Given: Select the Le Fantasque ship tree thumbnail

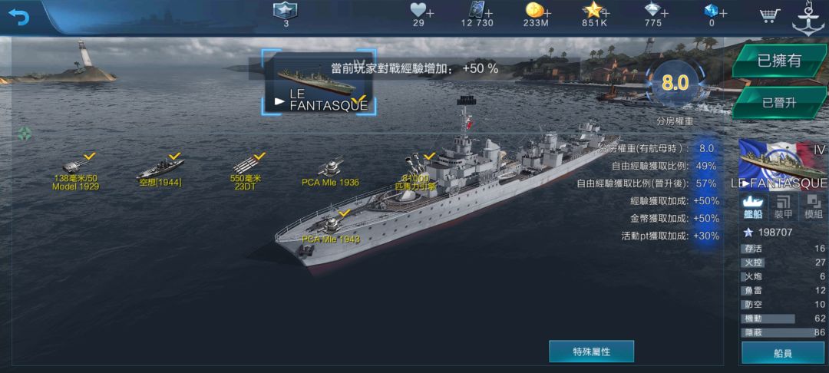Looking at the screenshot, I should point(319,82).
